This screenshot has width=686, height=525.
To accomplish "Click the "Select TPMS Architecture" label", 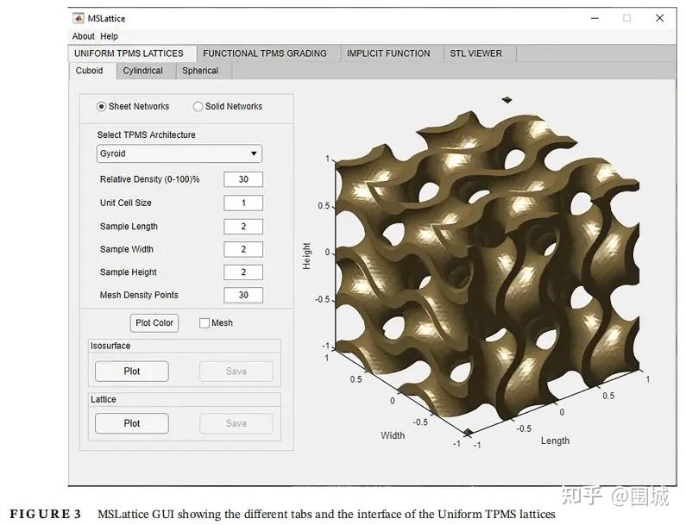I will coord(146,135).
